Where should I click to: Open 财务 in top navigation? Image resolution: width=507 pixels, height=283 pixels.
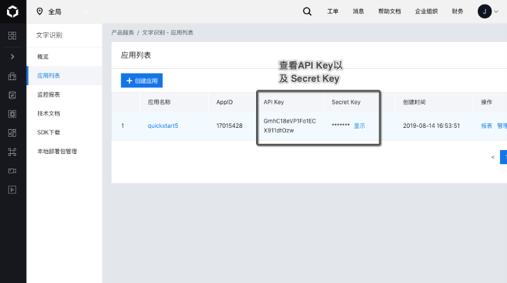[457, 11]
